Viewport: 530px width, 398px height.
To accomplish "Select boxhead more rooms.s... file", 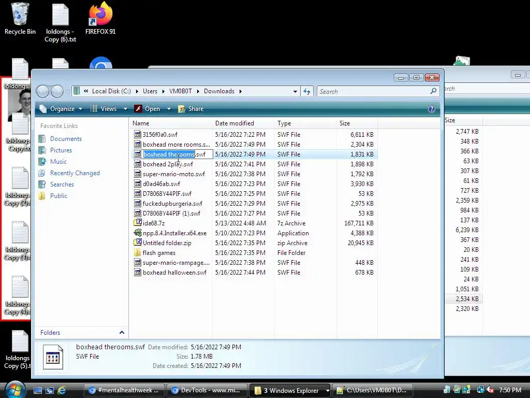I will [176, 145].
